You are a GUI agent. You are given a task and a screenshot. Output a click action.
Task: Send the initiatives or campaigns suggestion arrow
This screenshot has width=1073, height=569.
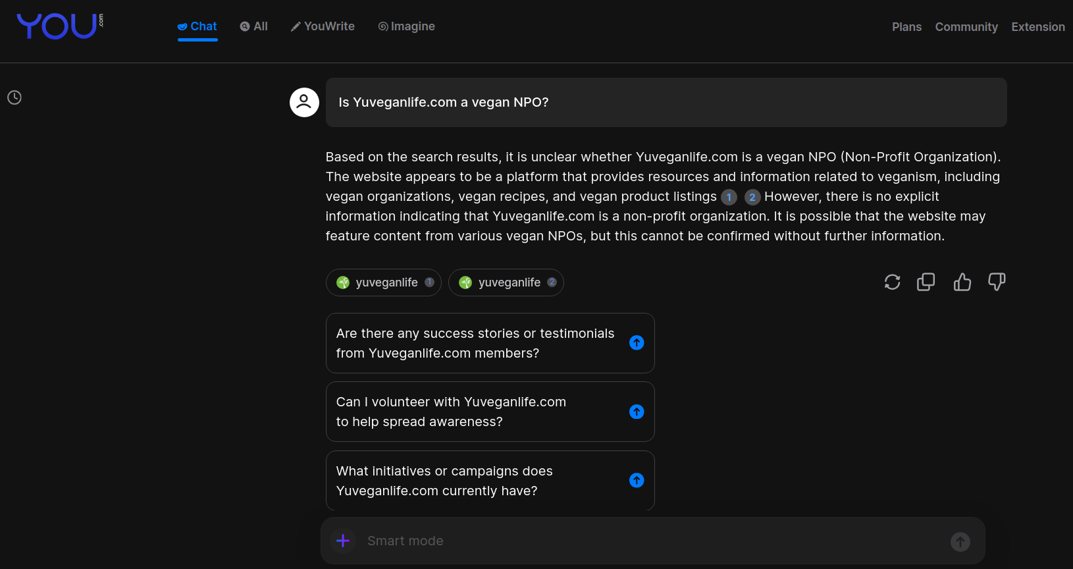tap(637, 480)
